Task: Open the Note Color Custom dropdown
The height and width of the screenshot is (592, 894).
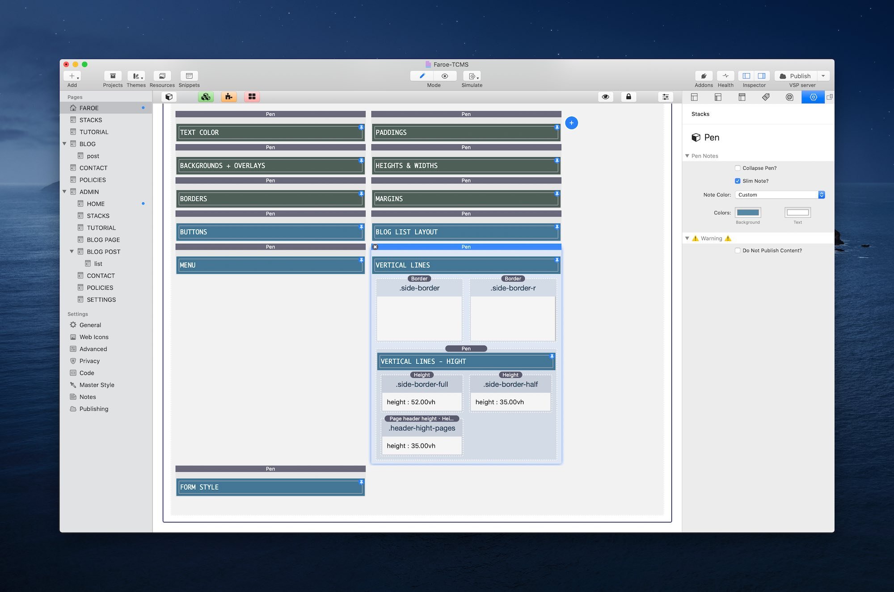Action: (x=780, y=195)
